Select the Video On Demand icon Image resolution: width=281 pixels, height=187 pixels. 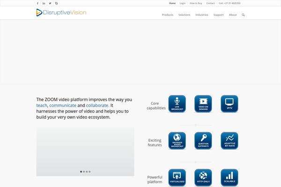pyautogui.click(x=203, y=104)
